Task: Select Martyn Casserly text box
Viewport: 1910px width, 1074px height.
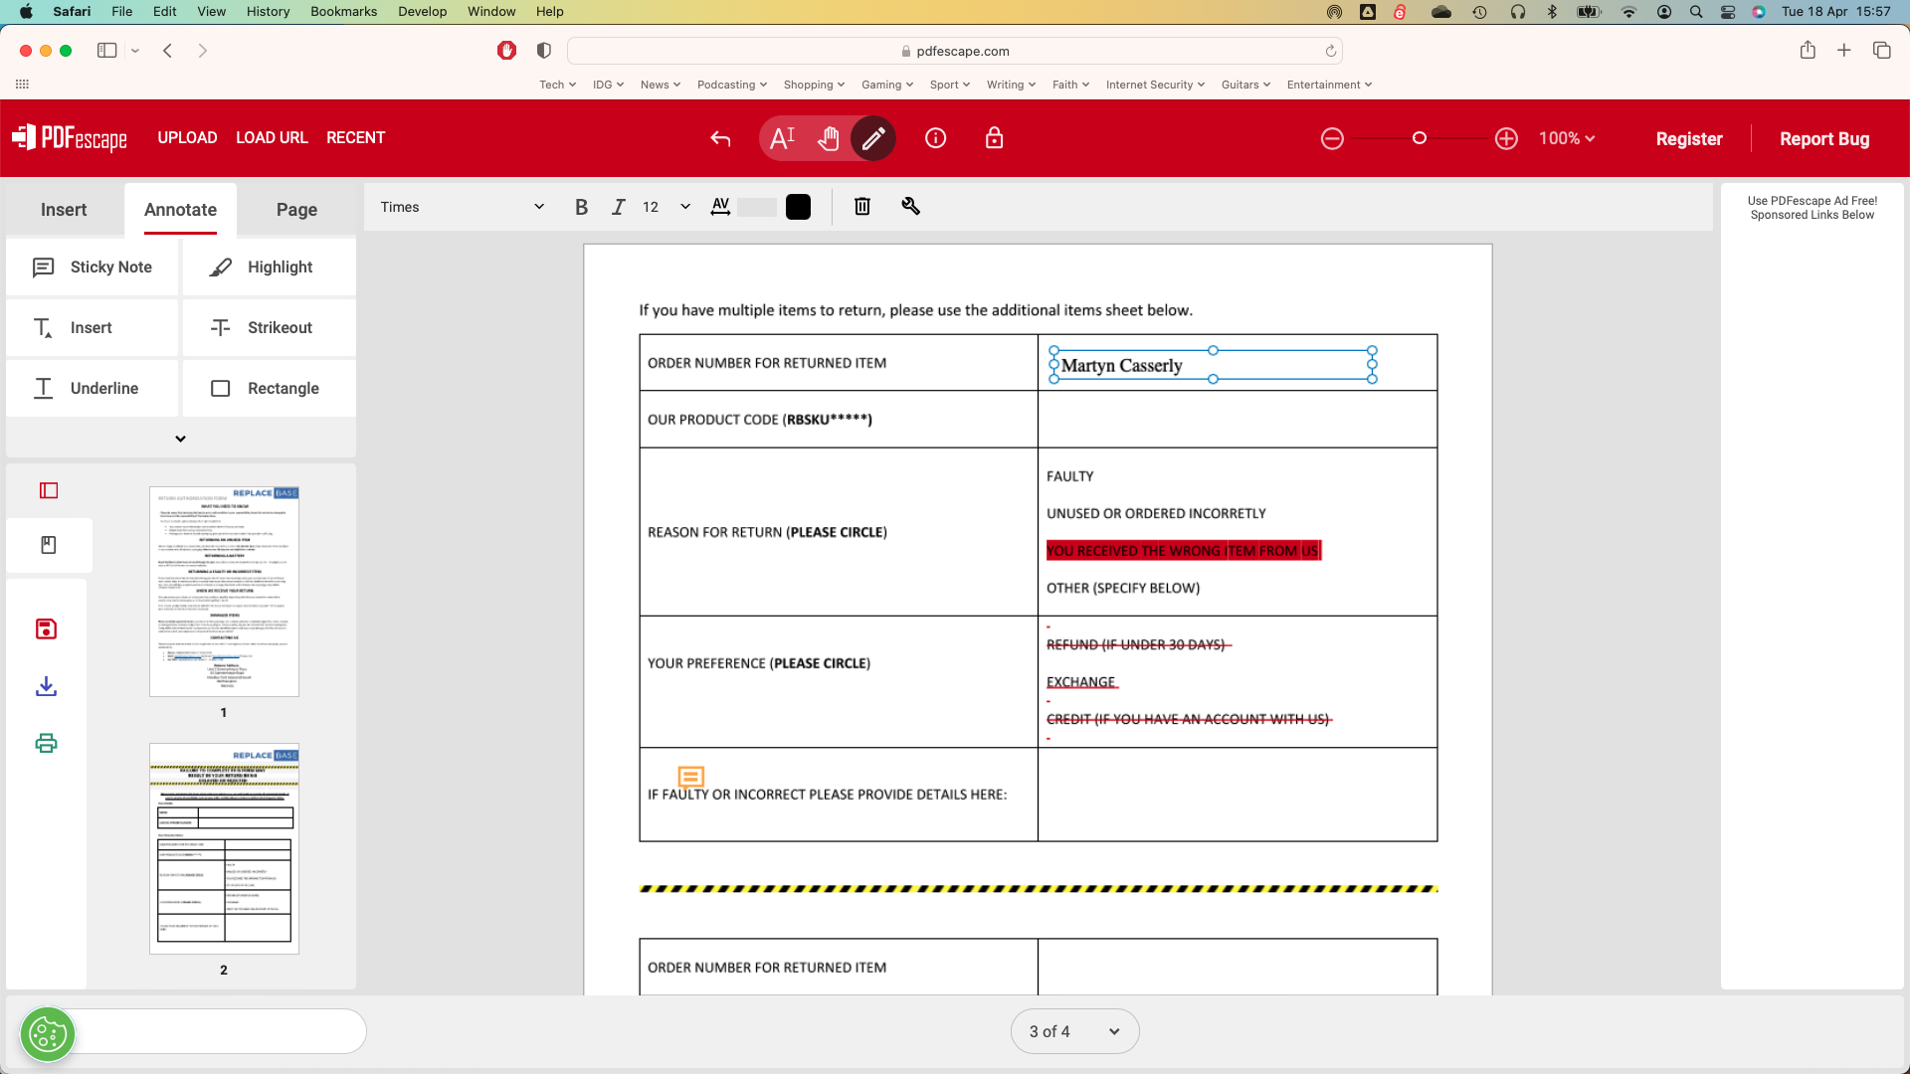Action: coord(1213,365)
